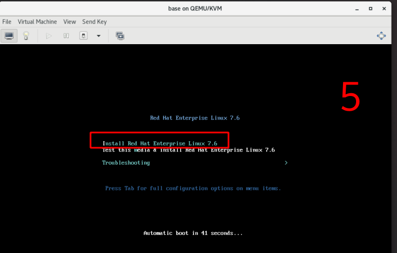
Task: Open the manage VM snapshots icon
Action: (x=120, y=35)
